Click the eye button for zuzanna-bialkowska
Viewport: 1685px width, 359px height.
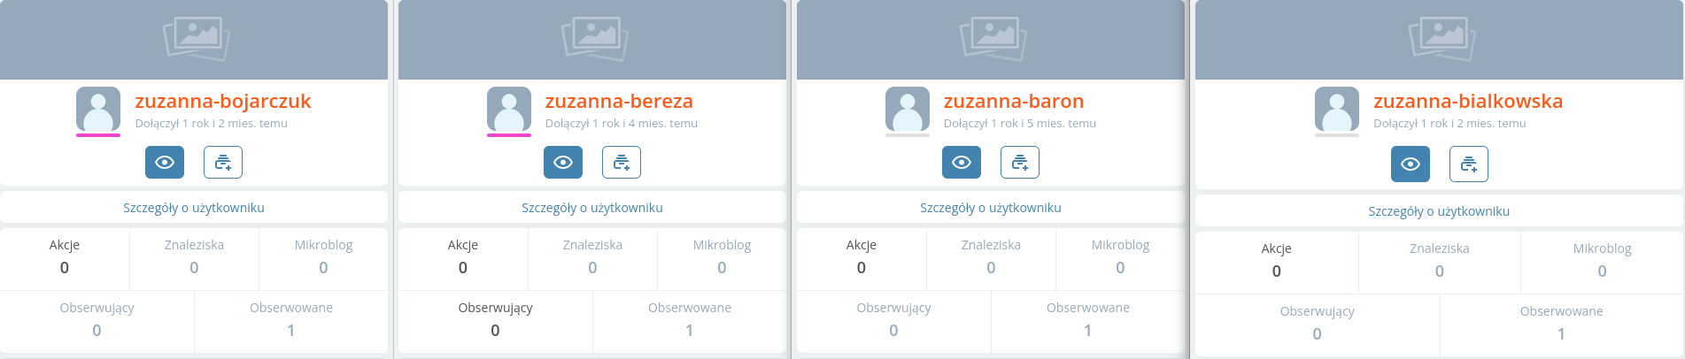point(1411,164)
